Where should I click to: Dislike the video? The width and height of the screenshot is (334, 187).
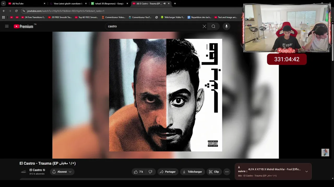(x=151, y=172)
